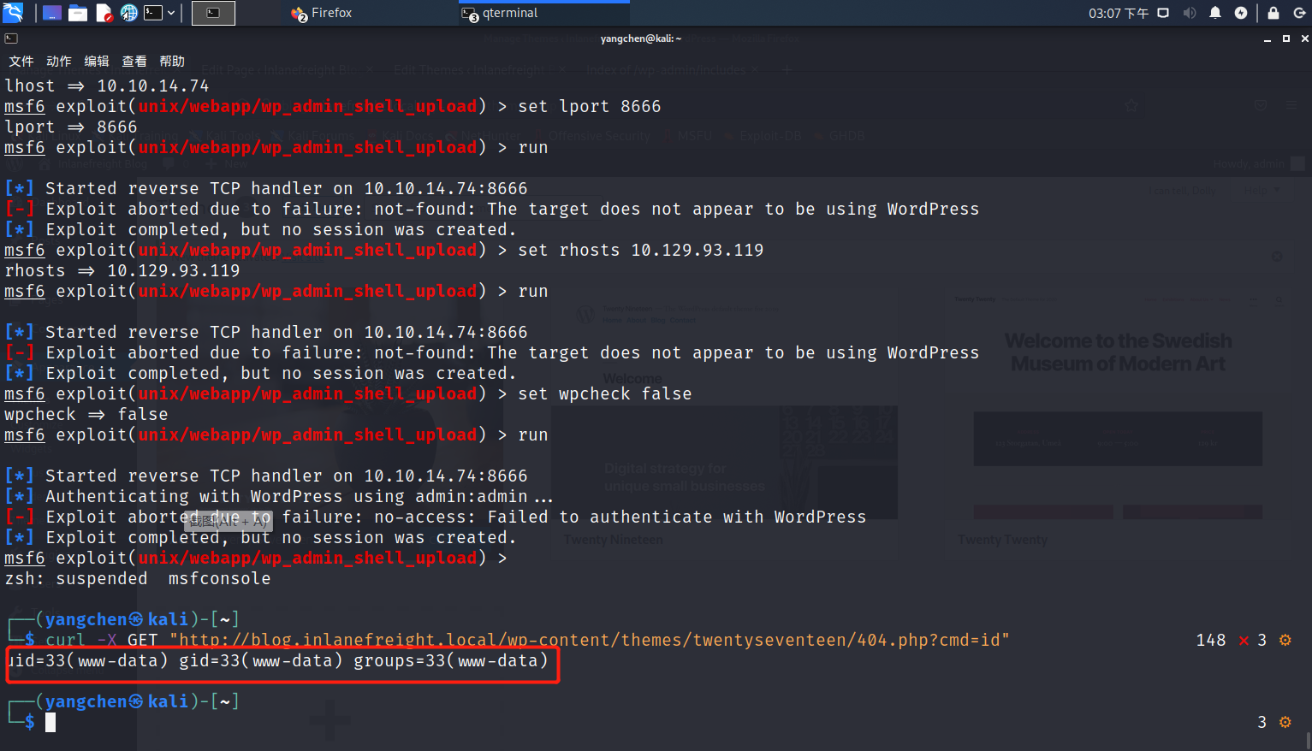Click the 'zsh: suspended msfconsole' line
Image resolution: width=1312 pixels, height=751 pixels.
tap(138, 578)
